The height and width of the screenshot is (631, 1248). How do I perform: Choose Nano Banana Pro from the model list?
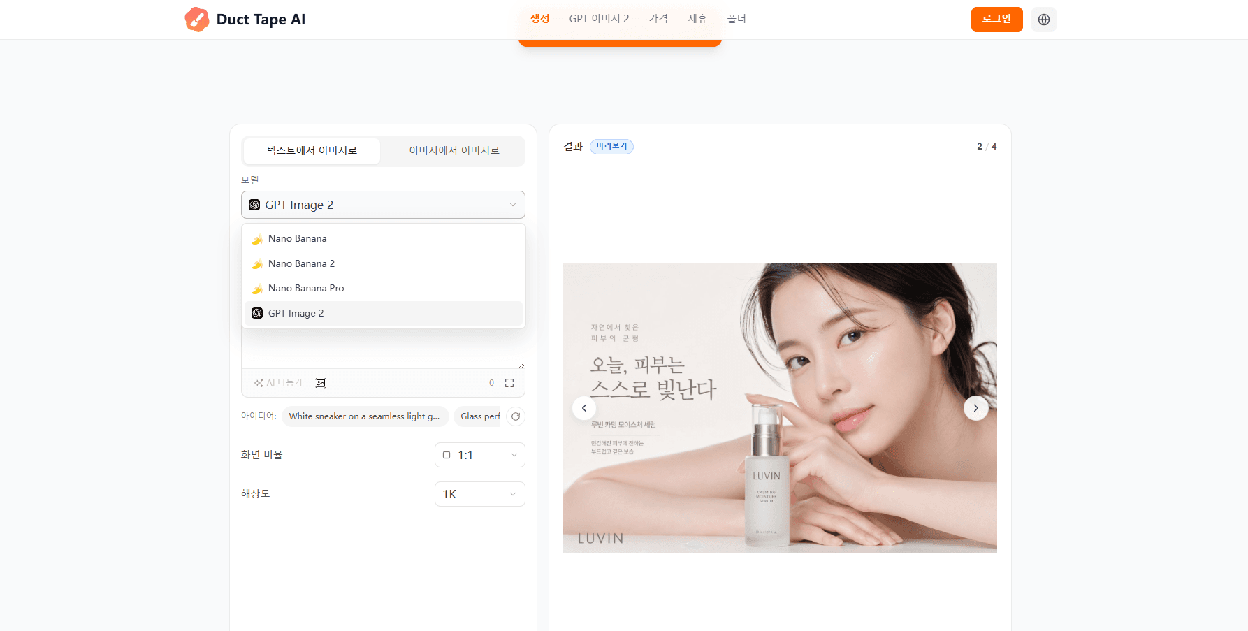point(383,289)
